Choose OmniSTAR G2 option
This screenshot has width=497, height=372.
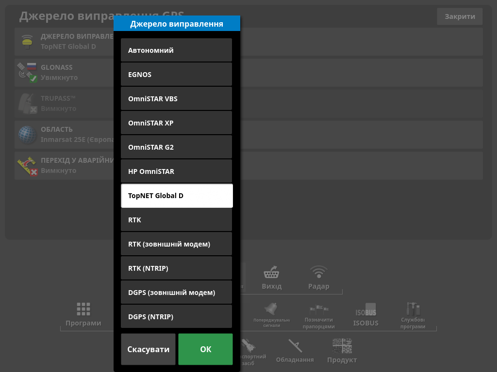176,147
